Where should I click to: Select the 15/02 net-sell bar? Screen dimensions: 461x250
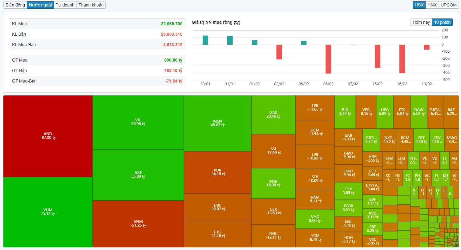[378, 56]
